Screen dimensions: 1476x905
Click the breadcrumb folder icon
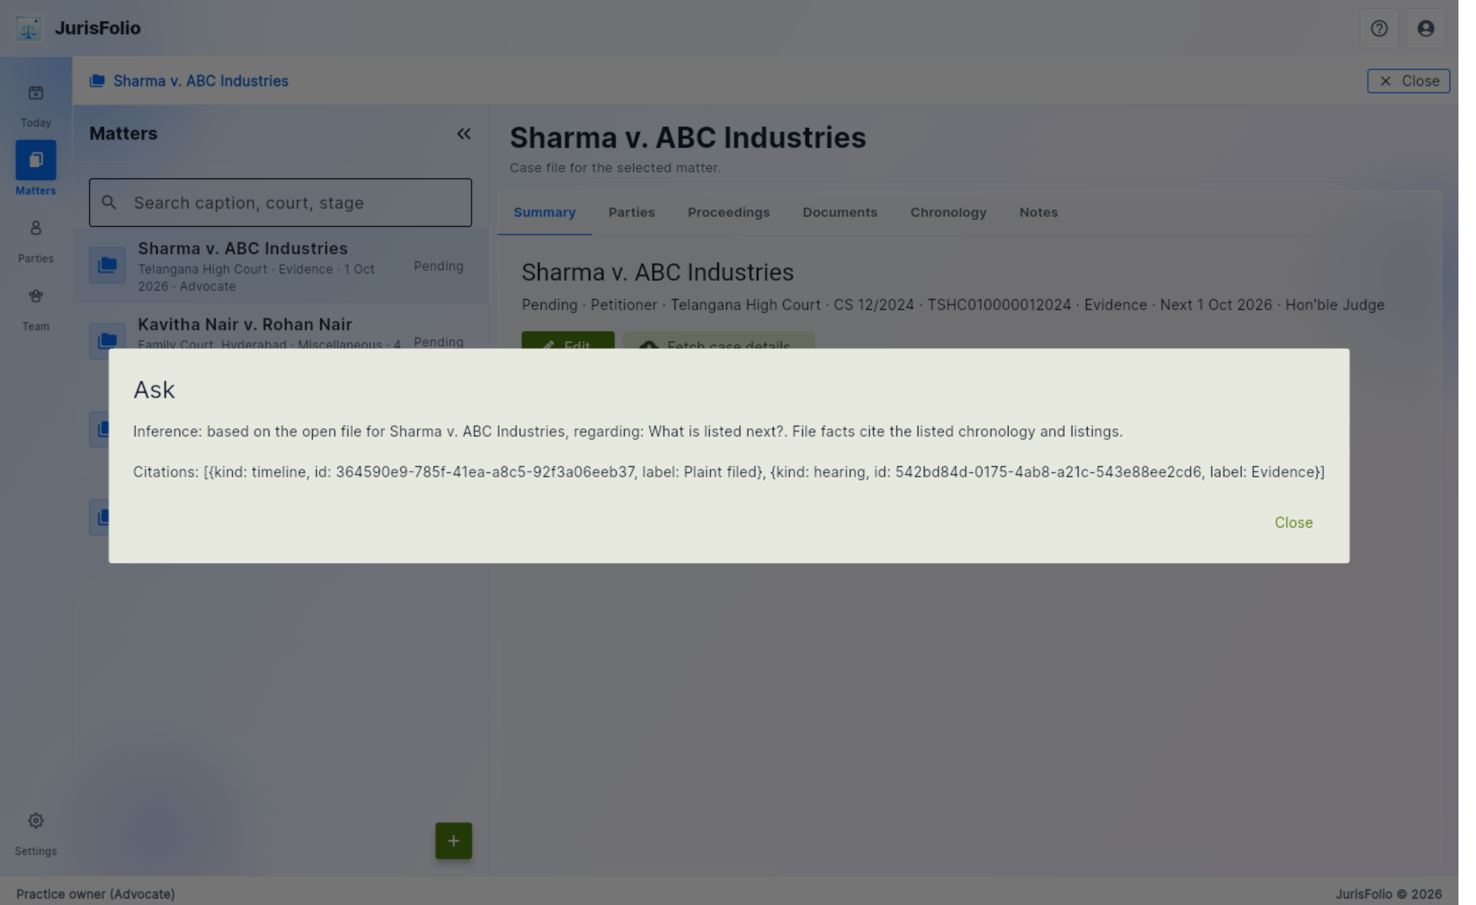point(97,81)
